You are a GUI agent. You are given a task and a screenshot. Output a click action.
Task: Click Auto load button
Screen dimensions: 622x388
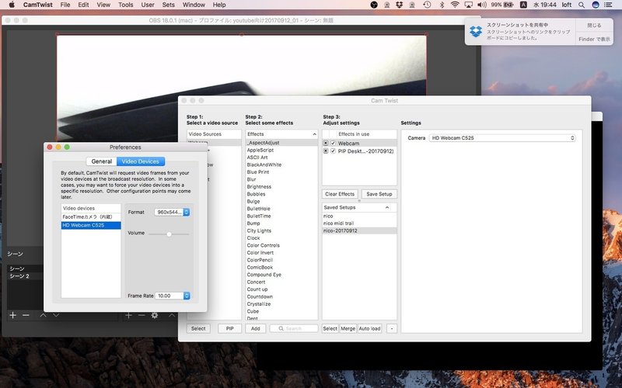tap(370, 328)
